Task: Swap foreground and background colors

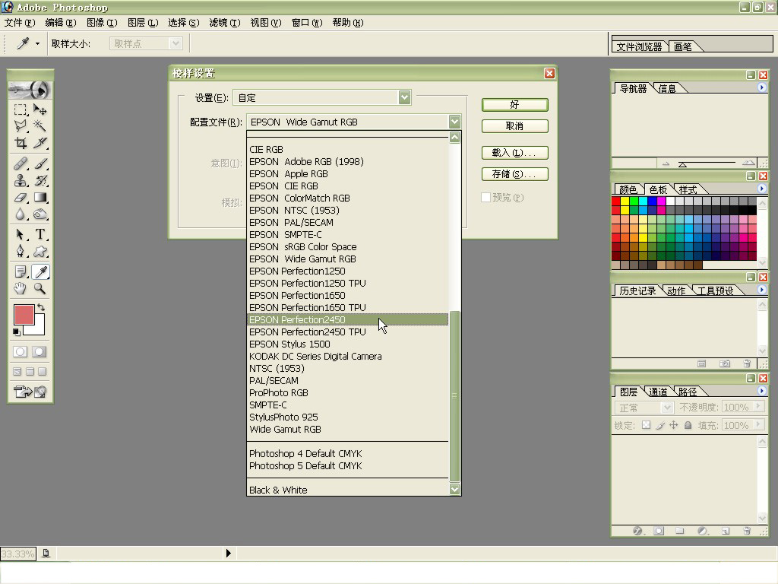Action: pyautogui.click(x=41, y=307)
